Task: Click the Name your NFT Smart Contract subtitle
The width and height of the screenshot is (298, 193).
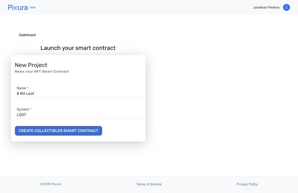Action: click(x=42, y=72)
